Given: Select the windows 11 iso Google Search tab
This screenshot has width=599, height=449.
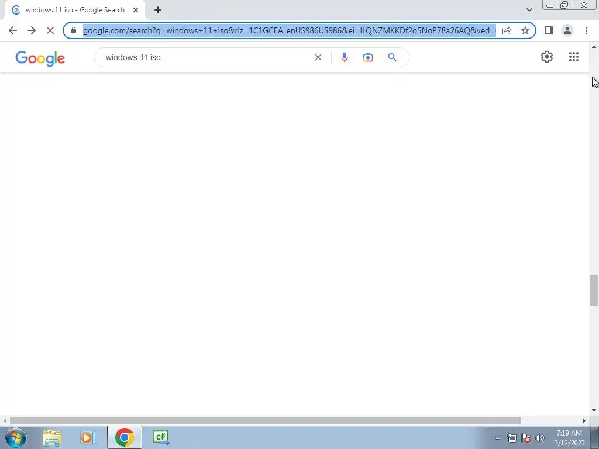Looking at the screenshot, I should click(x=75, y=10).
